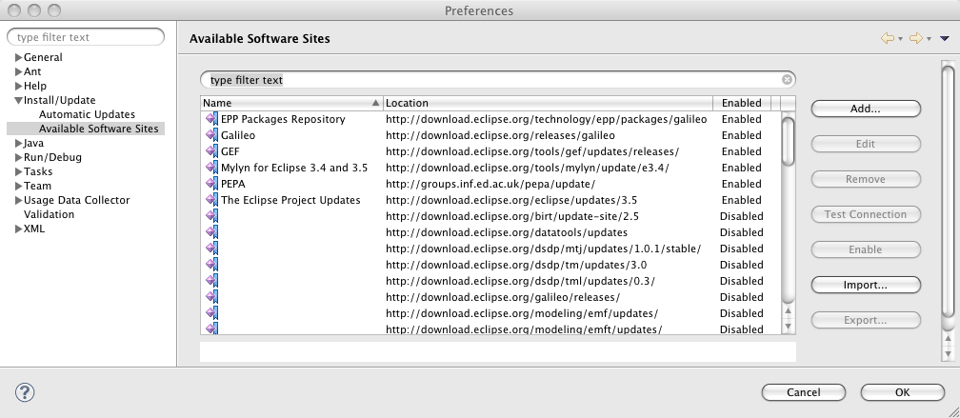Go forward with the yellow right arrow
The width and height of the screenshot is (960, 418).
916,38
